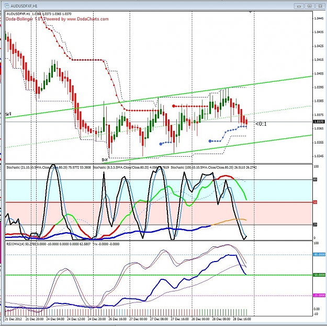Viewport: 327px width, 326px height.
Task: Click the chart window icon beside AUDUSDFXF,H1 title
Action: tap(7, 6)
